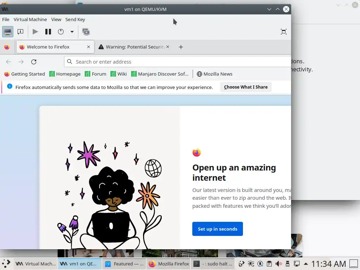Show the graphical console view
360x270 pixels.
point(8,32)
